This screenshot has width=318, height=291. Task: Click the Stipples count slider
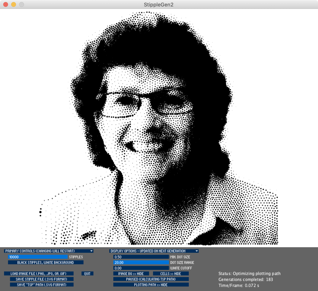[x=38, y=257]
